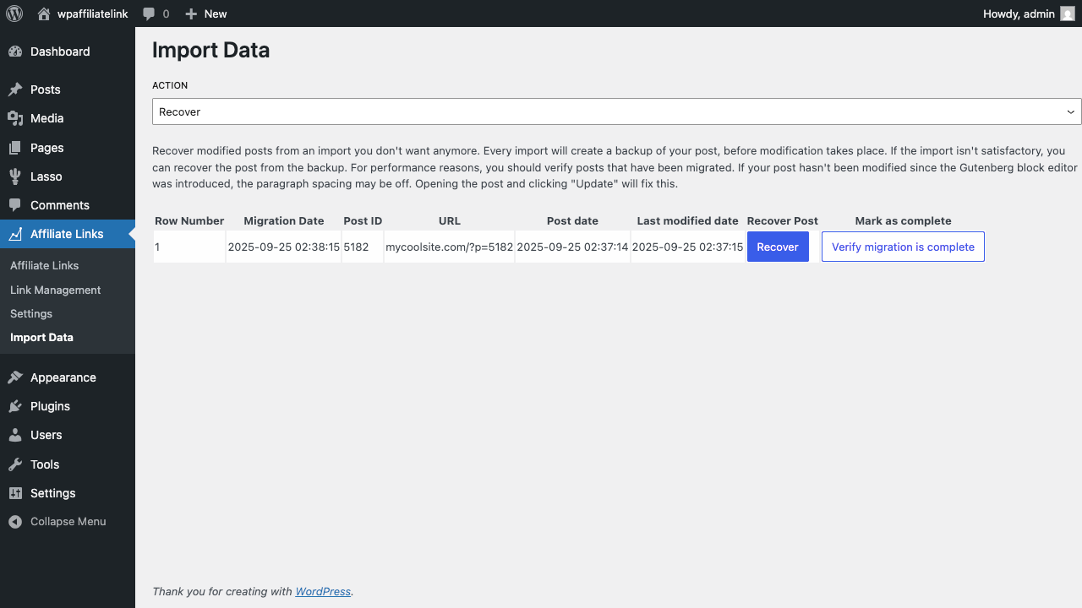Screen dimensions: 1082x608
Task: Click Verify migration is complete
Action: pyautogui.click(x=903, y=246)
